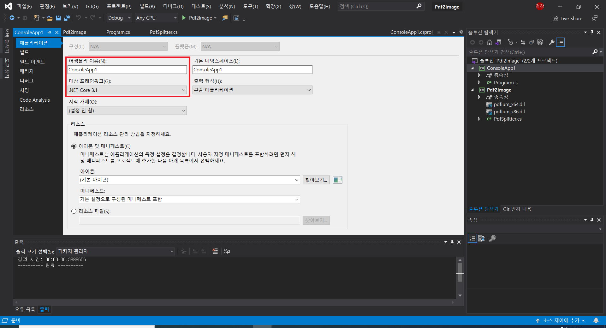Click 소스 제어에 추가 in status bar
Image resolution: width=606 pixels, height=328 pixels.
tap(561, 320)
